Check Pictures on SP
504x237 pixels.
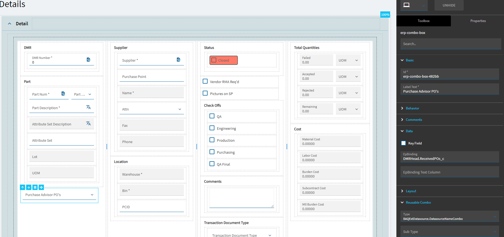click(205, 93)
